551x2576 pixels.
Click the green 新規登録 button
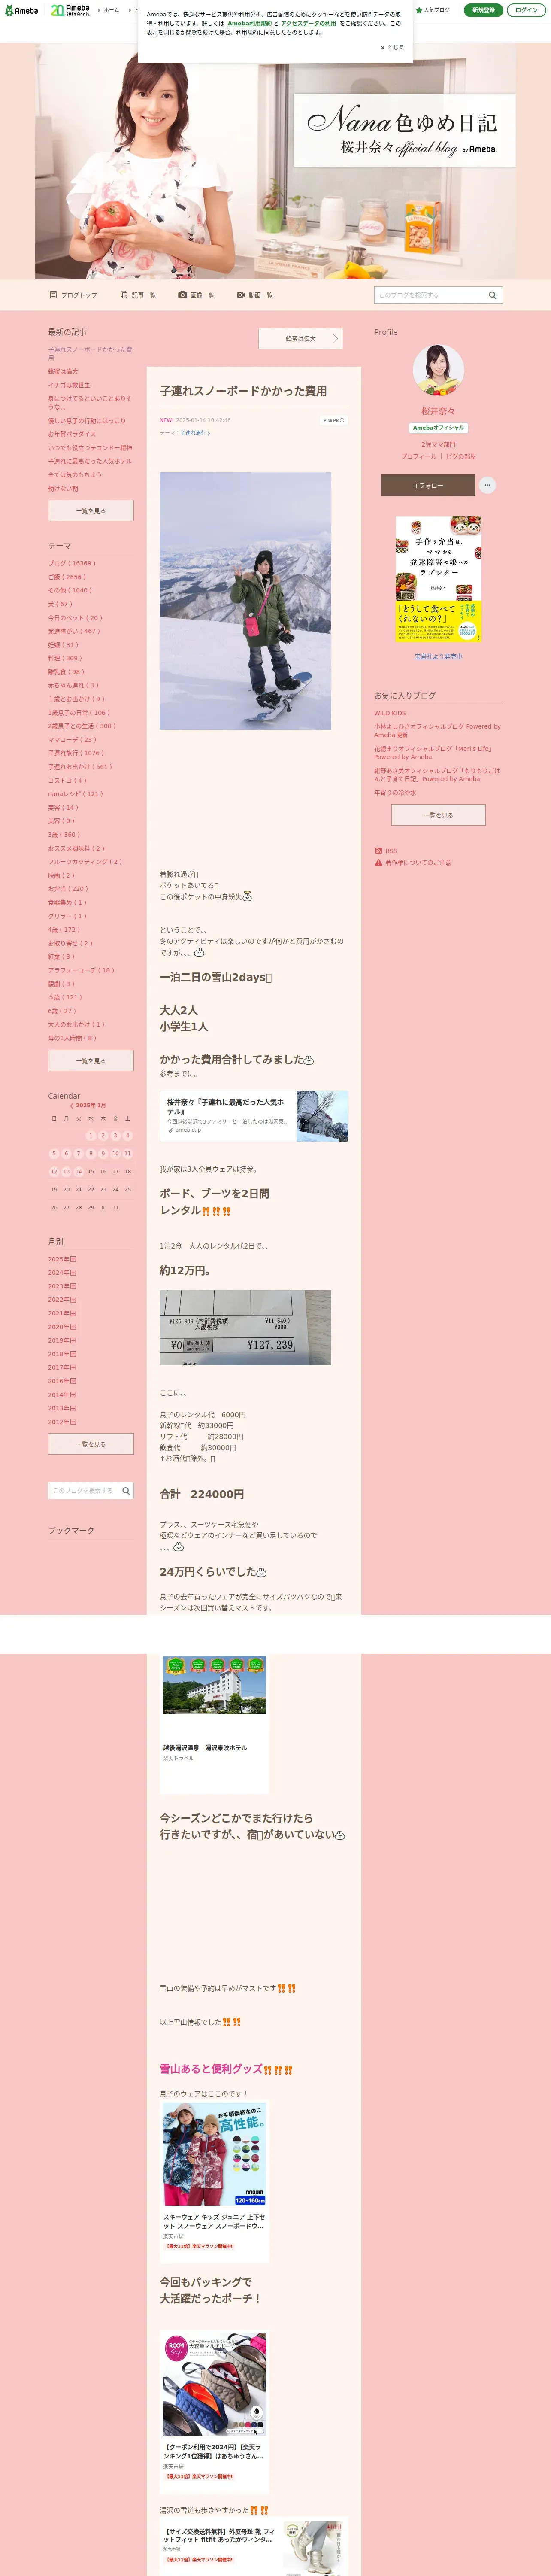(x=483, y=10)
